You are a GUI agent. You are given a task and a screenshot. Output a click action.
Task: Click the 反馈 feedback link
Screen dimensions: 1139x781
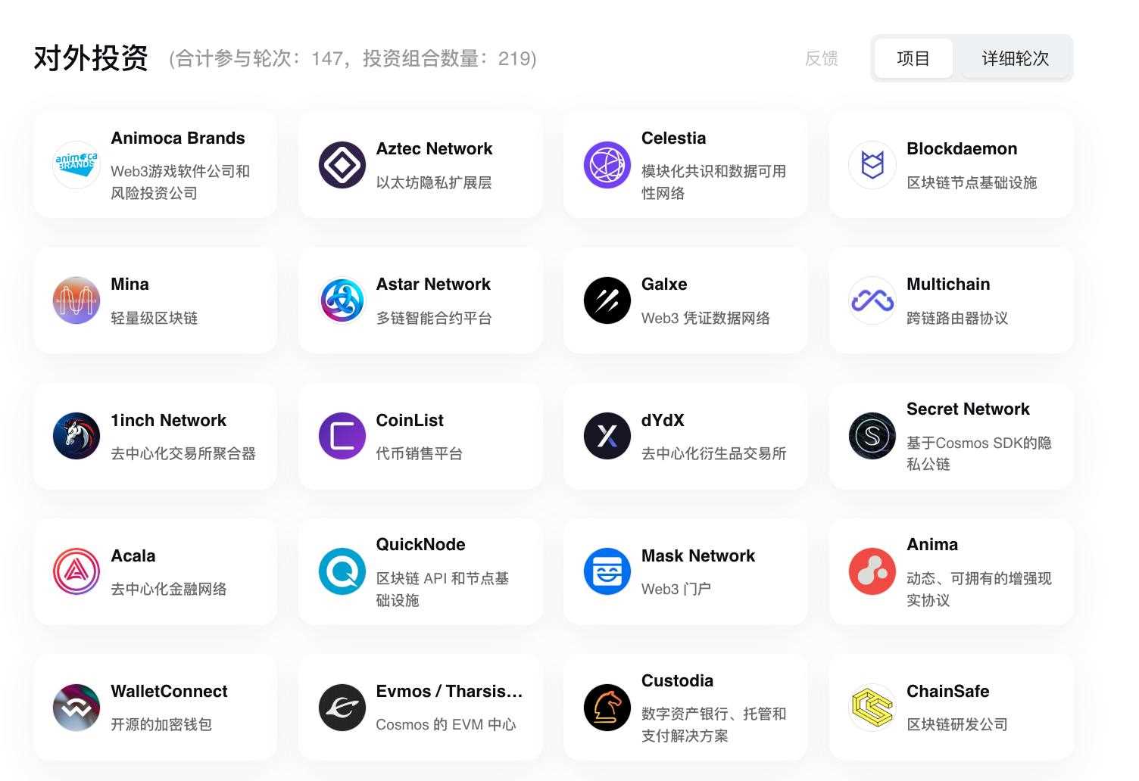click(x=821, y=58)
